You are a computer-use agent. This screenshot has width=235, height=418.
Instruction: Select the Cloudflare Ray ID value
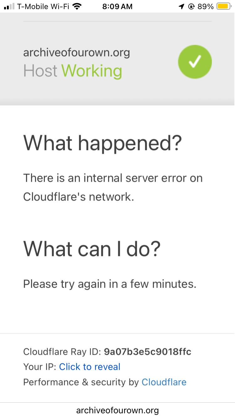click(148, 352)
